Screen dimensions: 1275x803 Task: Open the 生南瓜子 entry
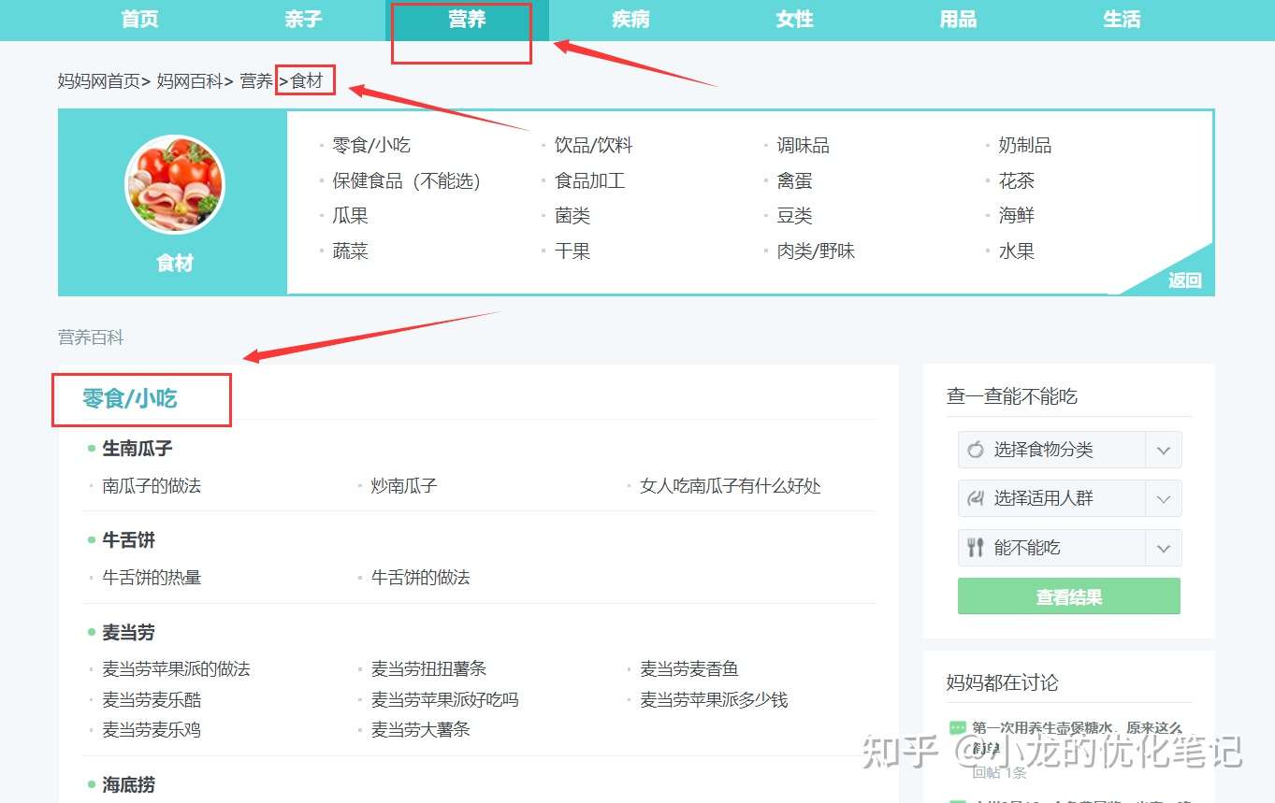[138, 449]
